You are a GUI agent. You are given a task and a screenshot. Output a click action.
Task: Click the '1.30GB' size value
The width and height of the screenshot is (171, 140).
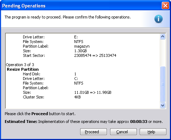coord(81,51)
